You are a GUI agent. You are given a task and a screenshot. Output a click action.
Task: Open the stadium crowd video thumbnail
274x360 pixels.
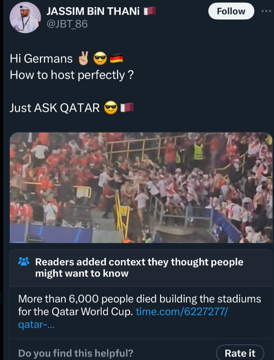pyautogui.click(x=141, y=188)
